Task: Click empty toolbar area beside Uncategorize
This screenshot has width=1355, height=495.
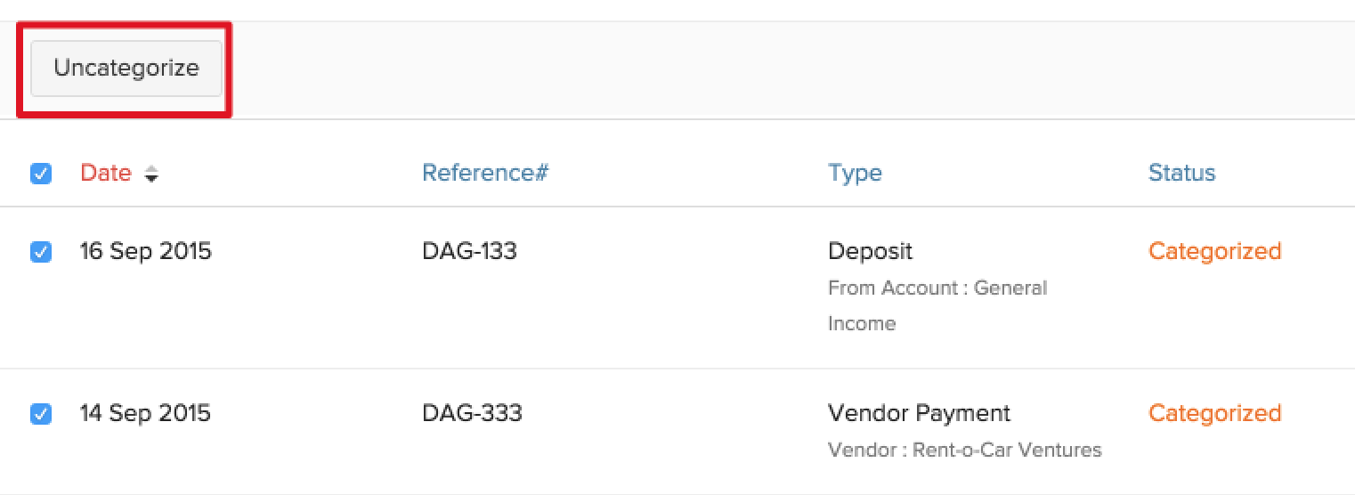Action: (x=712, y=69)
